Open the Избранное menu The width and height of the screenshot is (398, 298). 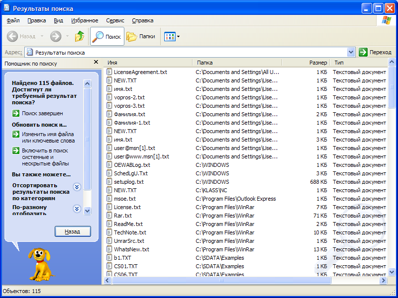coord(85,20)
